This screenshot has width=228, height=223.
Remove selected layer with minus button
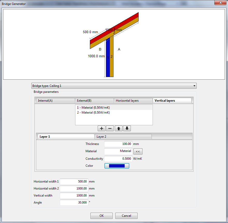[110, 128]
